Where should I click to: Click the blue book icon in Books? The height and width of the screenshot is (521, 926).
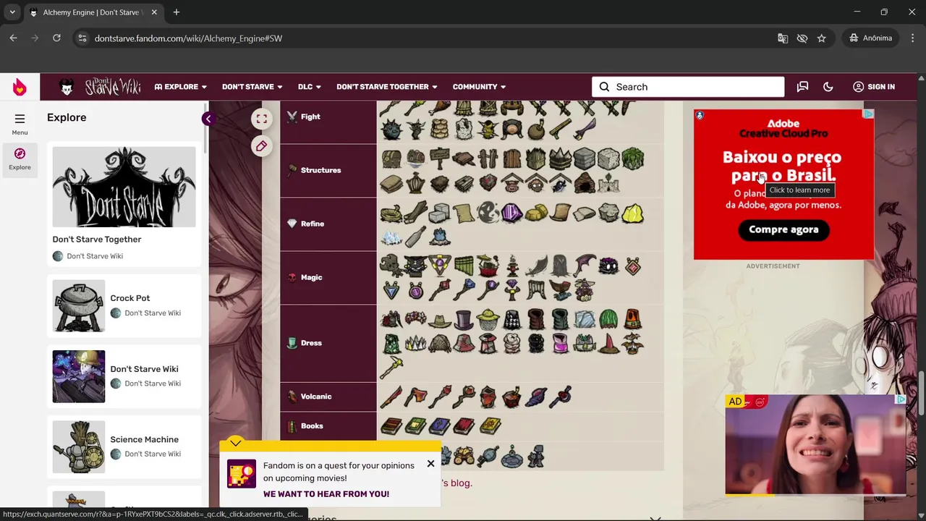(440, 425)
